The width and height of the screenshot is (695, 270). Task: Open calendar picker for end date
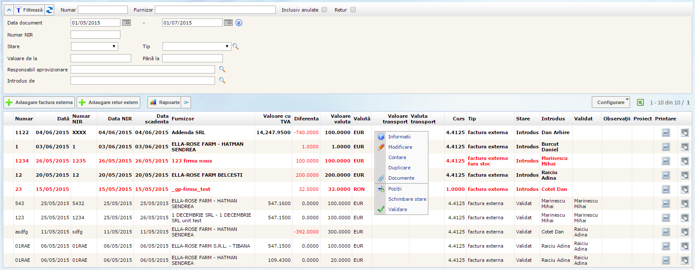coord(228,23)
